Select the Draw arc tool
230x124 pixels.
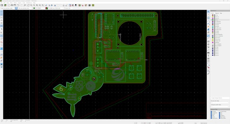[x=208, y=39]
